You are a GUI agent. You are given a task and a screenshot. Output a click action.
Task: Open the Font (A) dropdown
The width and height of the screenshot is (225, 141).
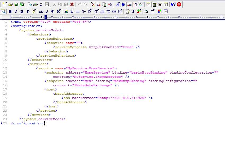tap(118, 4)
